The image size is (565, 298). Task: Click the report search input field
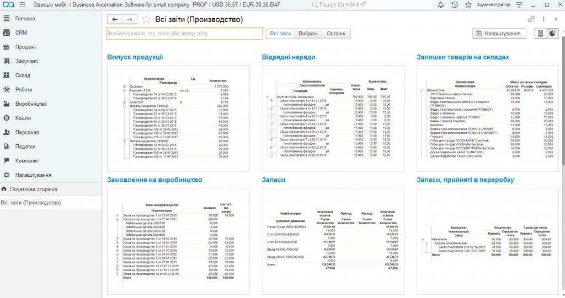click(x=184, y=34)
